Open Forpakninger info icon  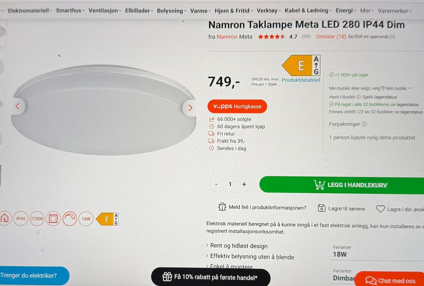pyautogui.click(x=364, y=124)
